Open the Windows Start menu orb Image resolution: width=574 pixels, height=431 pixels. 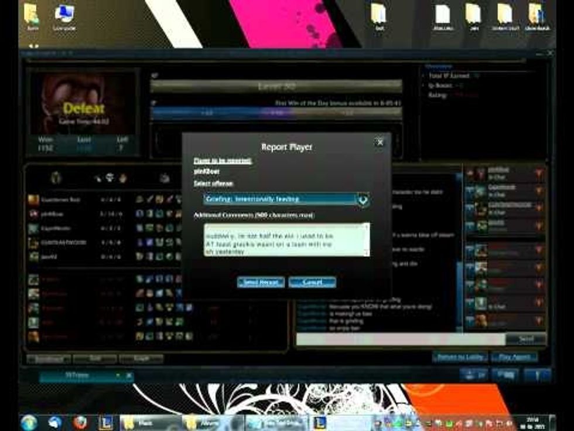[x=29, y=422]
